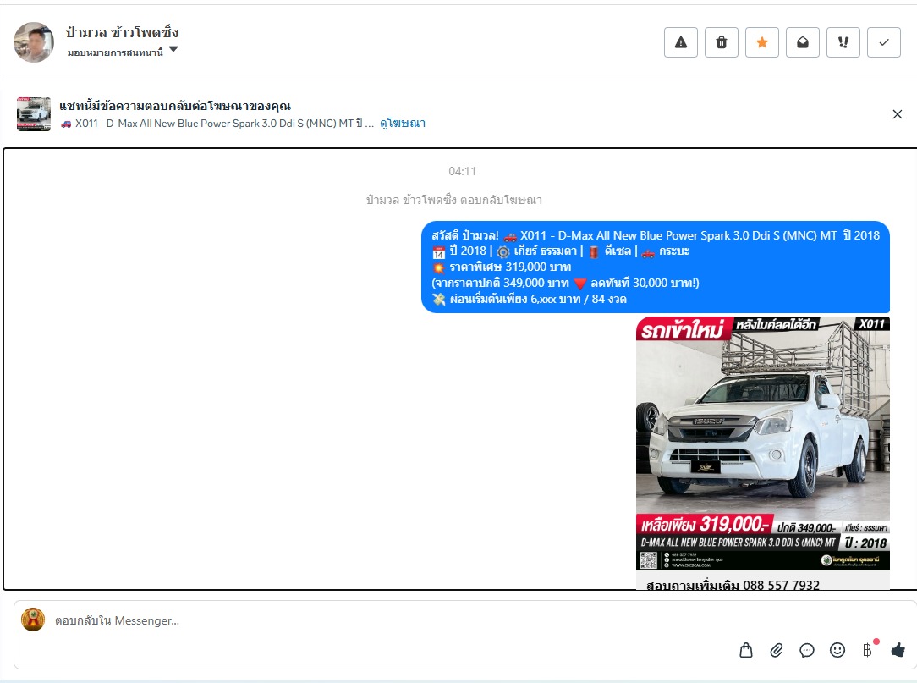
Task: Mark conversation as spam with warning triangle icon
Action: (681, 42)
